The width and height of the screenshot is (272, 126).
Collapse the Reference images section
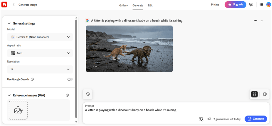(x=9, y=95)
